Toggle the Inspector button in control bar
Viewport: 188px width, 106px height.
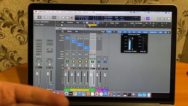pyautogui.click(x=39, y=17)
